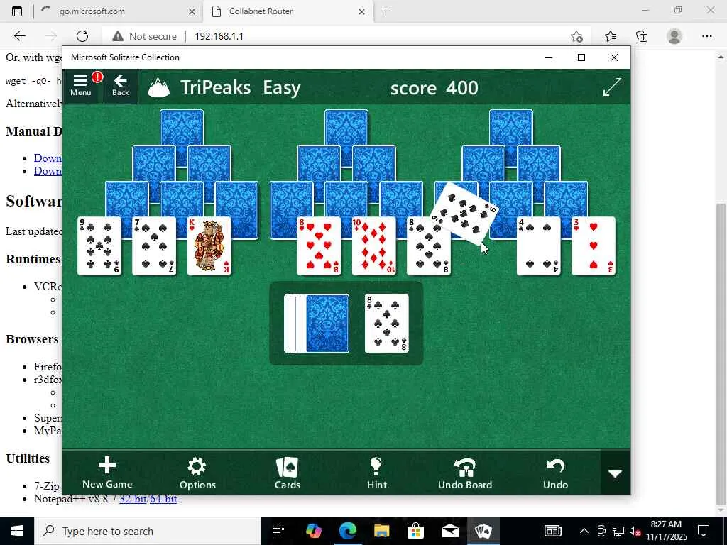727x545 pixels.
Task: Switch to the go.microsoft.com browser tab
Action: [119, 11]
